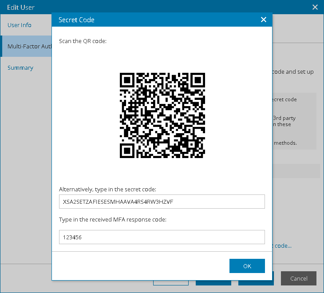Viewport: 324px width, 293px height.
Task: Click the QR code image
Action: tap(162, 115)
